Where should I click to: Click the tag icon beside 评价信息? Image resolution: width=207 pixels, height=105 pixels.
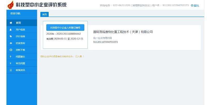click(11, 36)
